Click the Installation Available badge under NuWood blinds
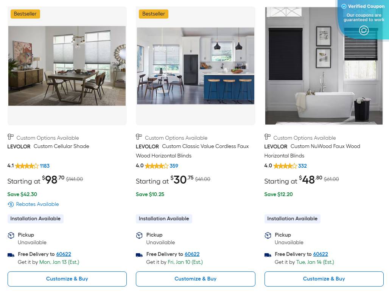 coord(292,218)
